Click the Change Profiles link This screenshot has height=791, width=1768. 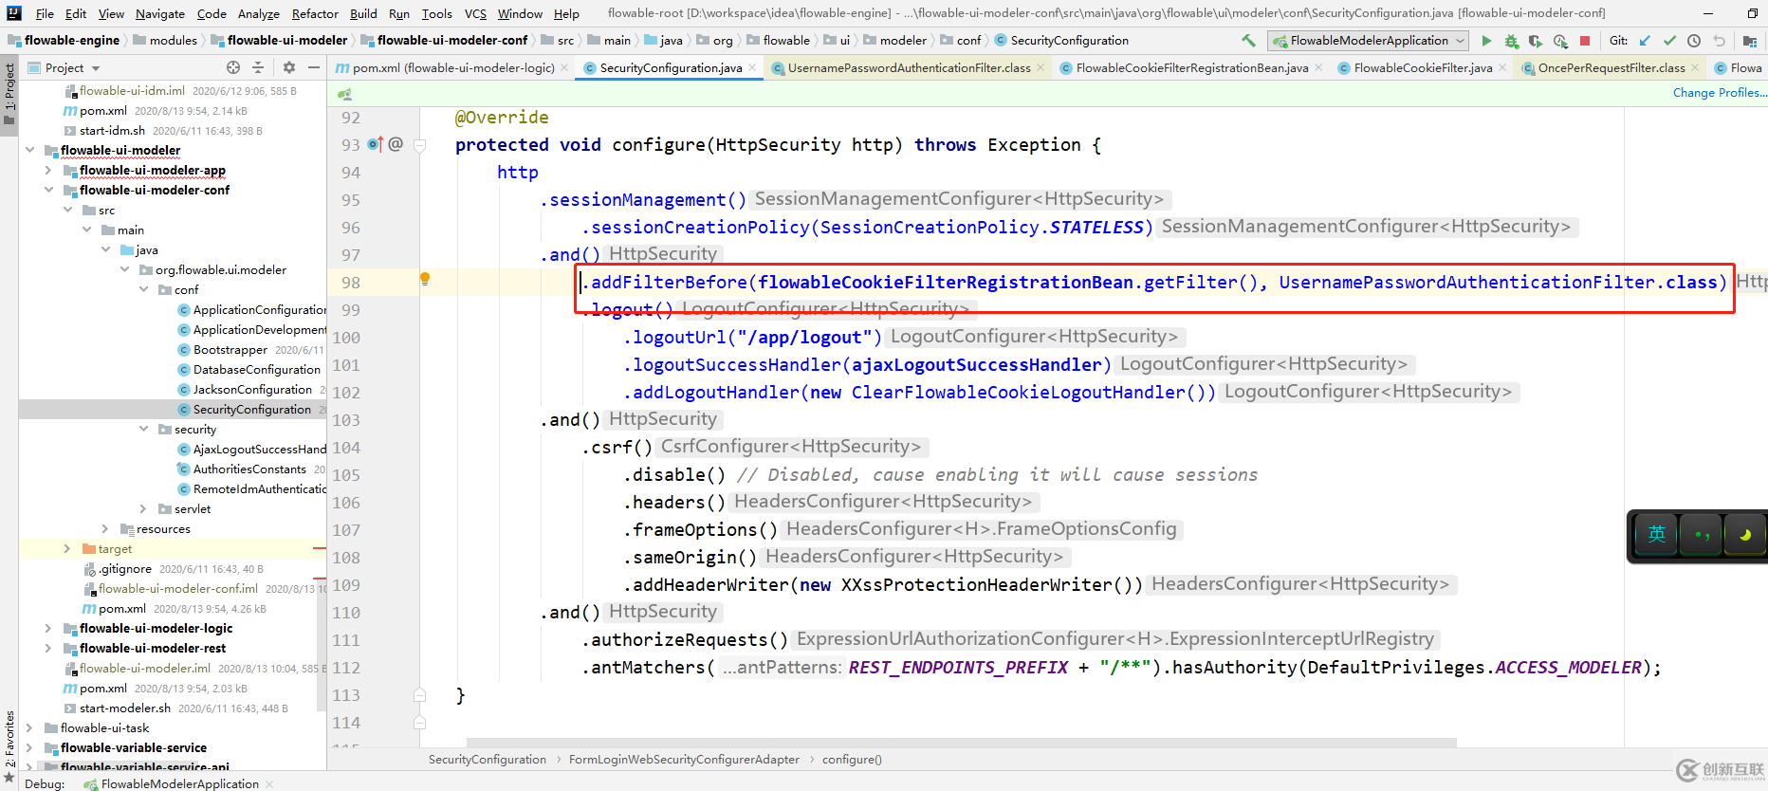click(1720, 93)
